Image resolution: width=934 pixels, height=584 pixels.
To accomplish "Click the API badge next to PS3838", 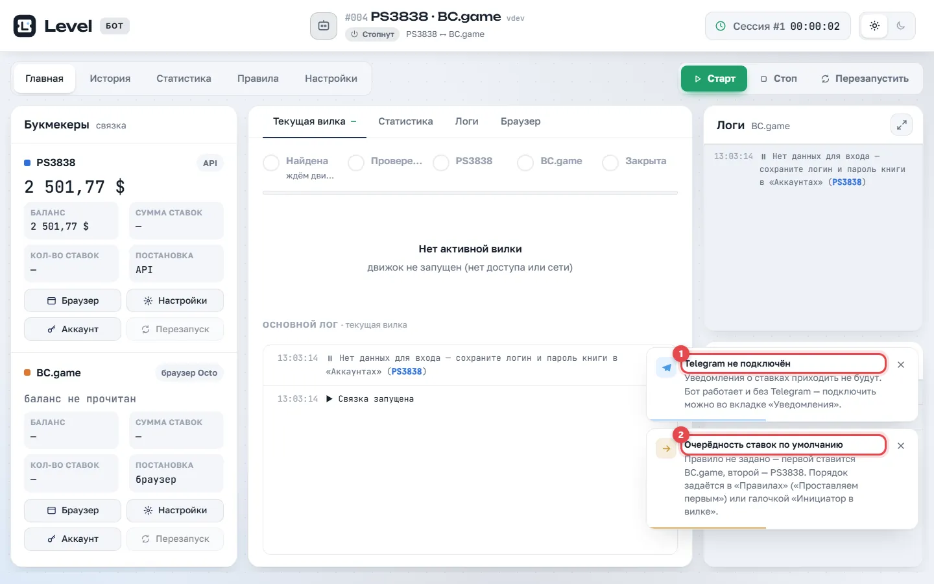I will (x=210, y=164).
